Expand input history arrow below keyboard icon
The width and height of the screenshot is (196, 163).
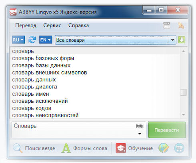pos(140,134)
